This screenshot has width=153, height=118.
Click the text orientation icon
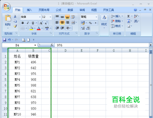[x=68, y=28]
